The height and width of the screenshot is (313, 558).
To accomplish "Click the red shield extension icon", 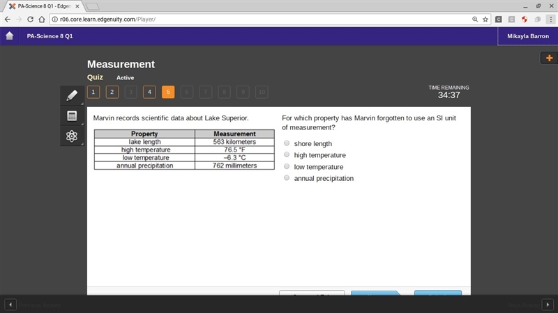I will (525, 19).
